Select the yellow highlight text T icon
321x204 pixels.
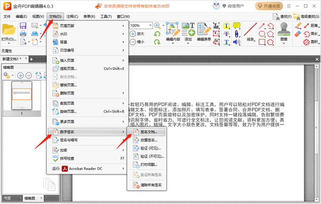(x=226, y=26)
